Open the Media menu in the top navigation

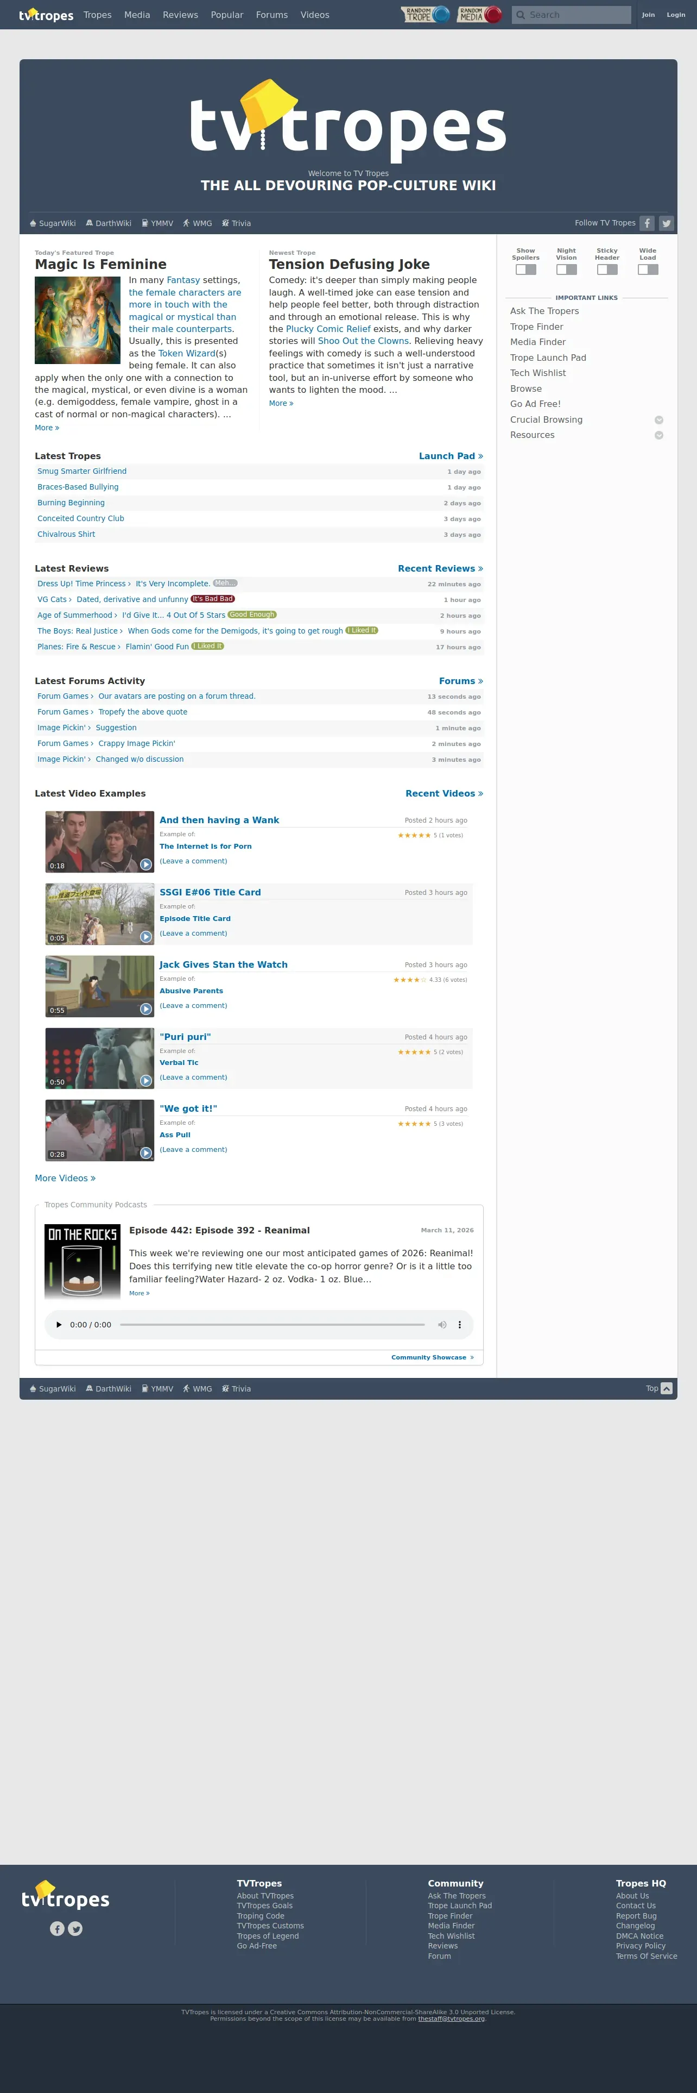[x=137, y=15]
